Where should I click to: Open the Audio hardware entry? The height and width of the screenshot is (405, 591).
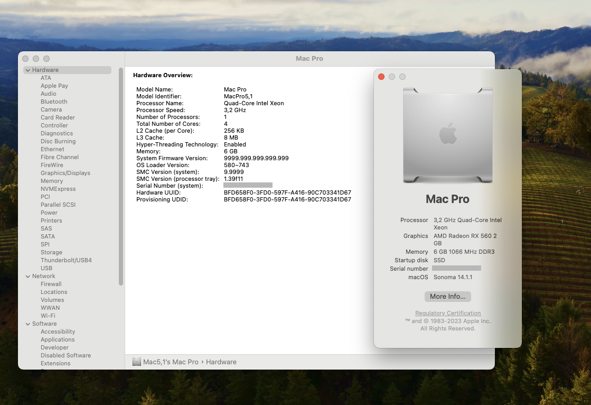point(48,94)
